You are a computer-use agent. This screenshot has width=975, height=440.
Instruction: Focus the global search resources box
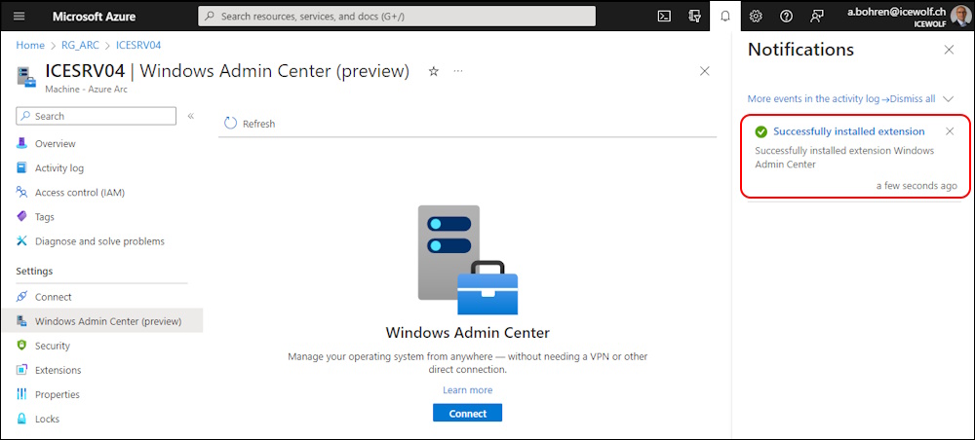pyautogui.click(x=397, y=17)
